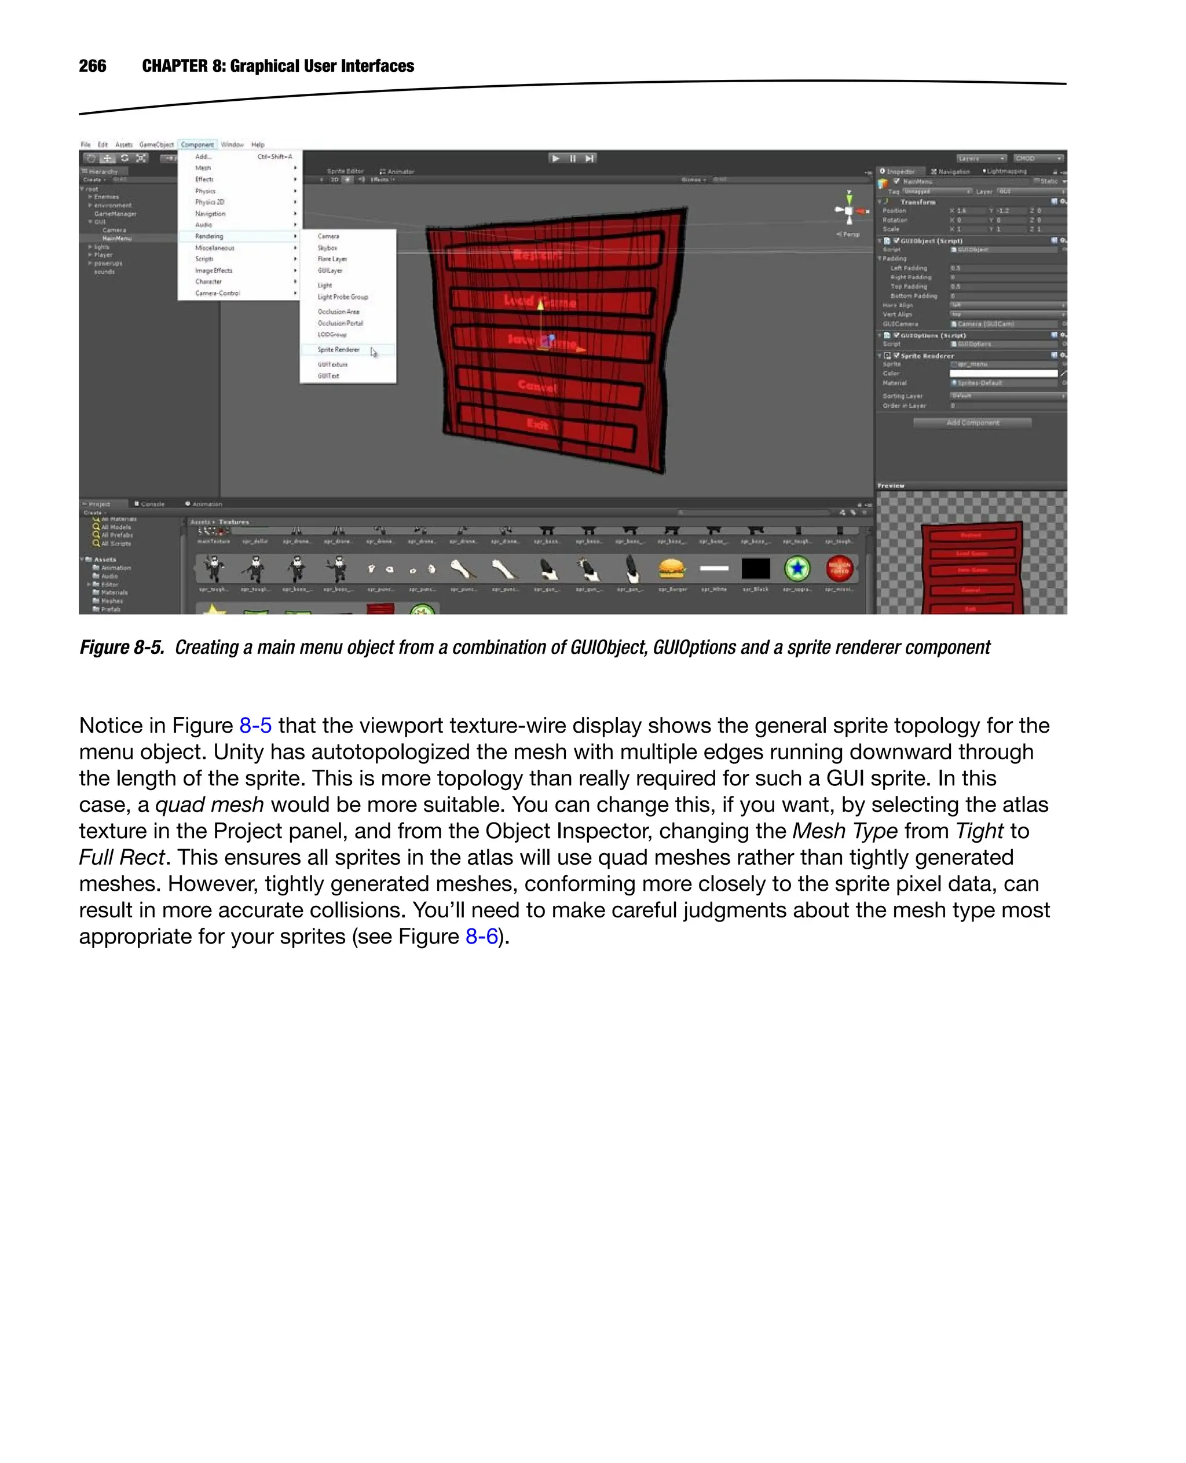This screenshot has height=1463, width=1186.
Task: Open the Component menu
Action: point(197,144)
